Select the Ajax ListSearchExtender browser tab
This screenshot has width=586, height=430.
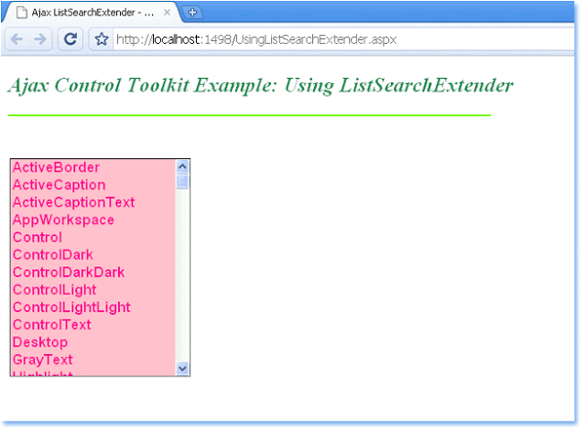tap(92, 12)
